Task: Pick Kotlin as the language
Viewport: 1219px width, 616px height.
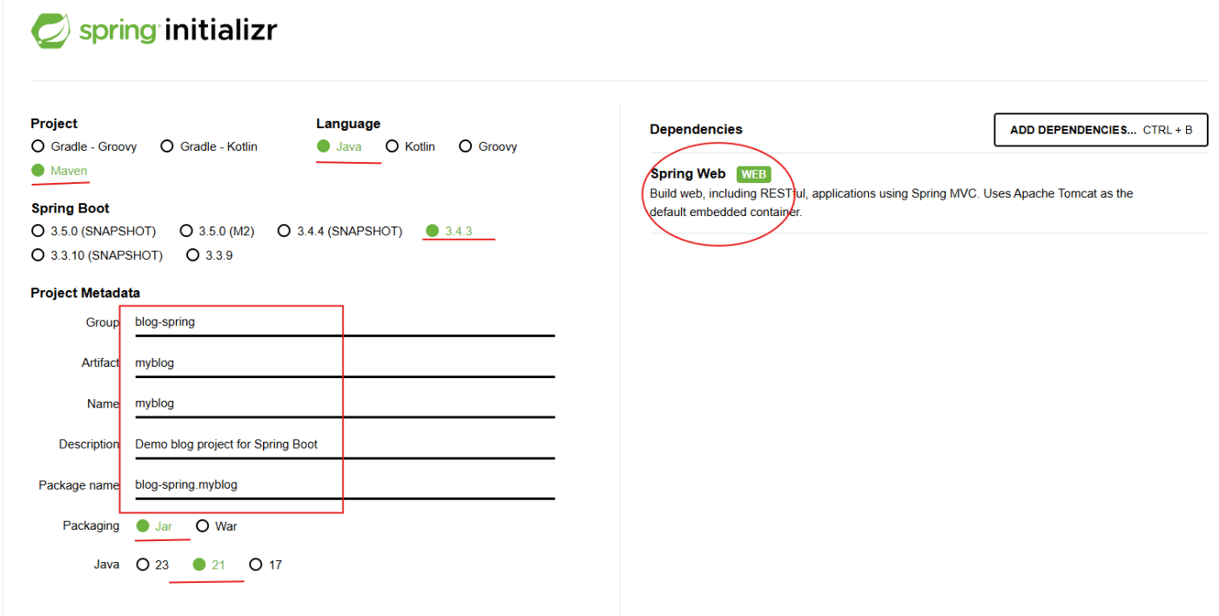Action: (x=410, y=146)
